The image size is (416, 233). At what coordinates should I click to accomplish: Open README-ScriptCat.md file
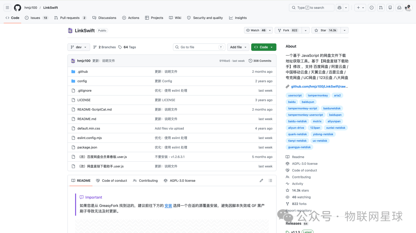94,110
